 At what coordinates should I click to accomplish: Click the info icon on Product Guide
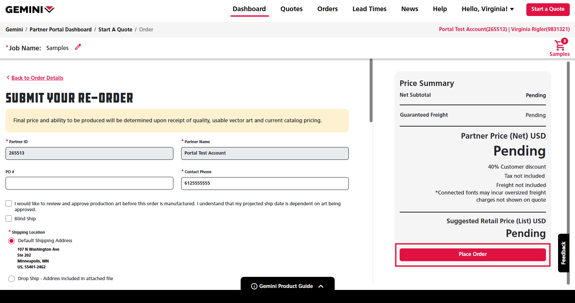click(254, 286)
